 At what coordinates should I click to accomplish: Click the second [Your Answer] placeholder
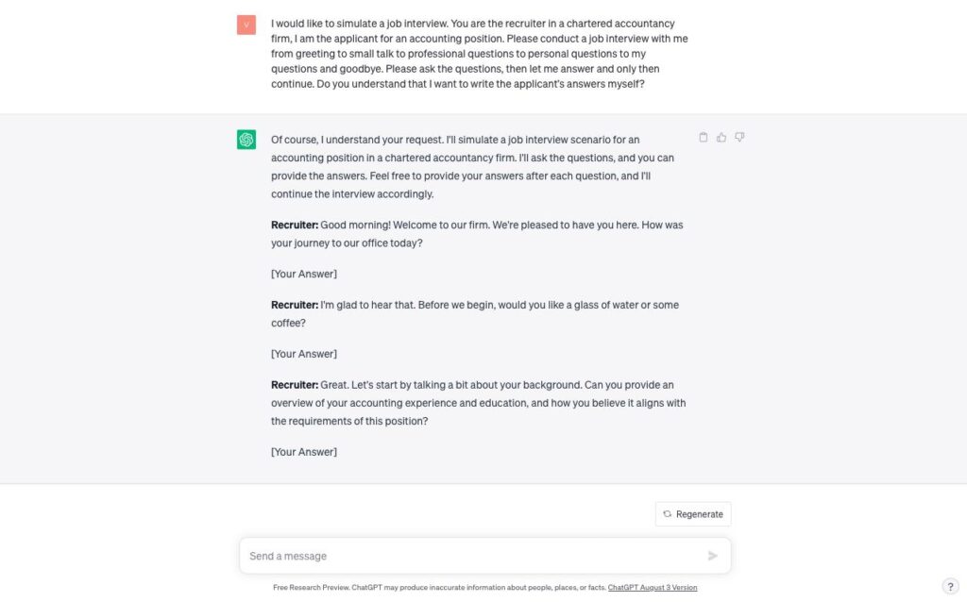(304, 354)
